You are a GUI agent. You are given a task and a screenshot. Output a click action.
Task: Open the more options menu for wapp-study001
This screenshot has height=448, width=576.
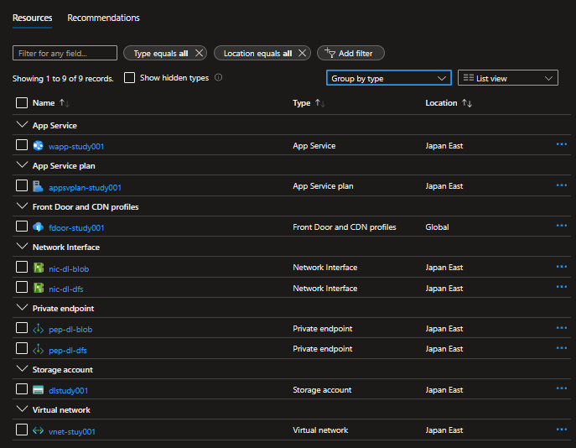coord(561,144)
